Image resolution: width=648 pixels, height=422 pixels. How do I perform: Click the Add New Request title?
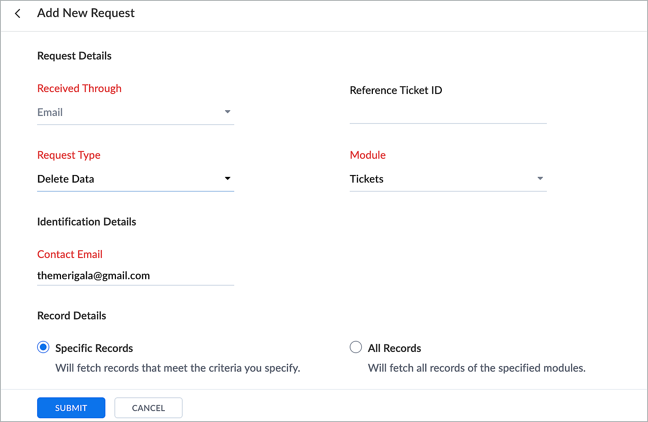click(86, 13)
